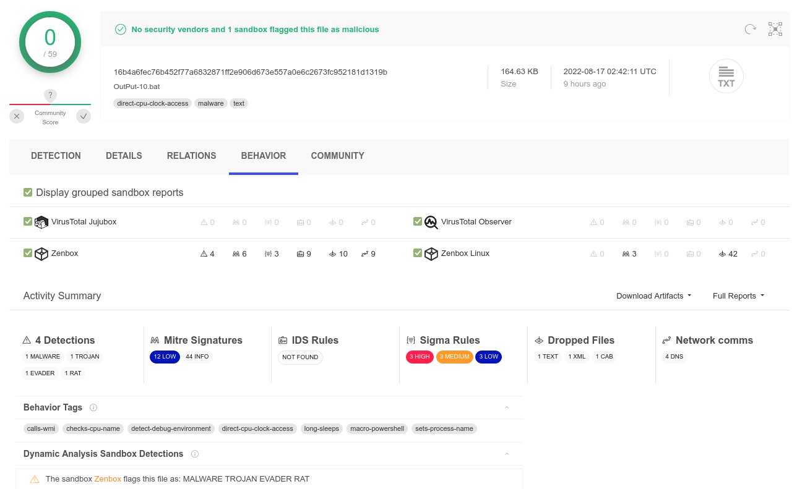This screenshot has width=797, height=489.
Task: Click the Zenbox sandbox logo icon
Action: click(x=41, y=253)
